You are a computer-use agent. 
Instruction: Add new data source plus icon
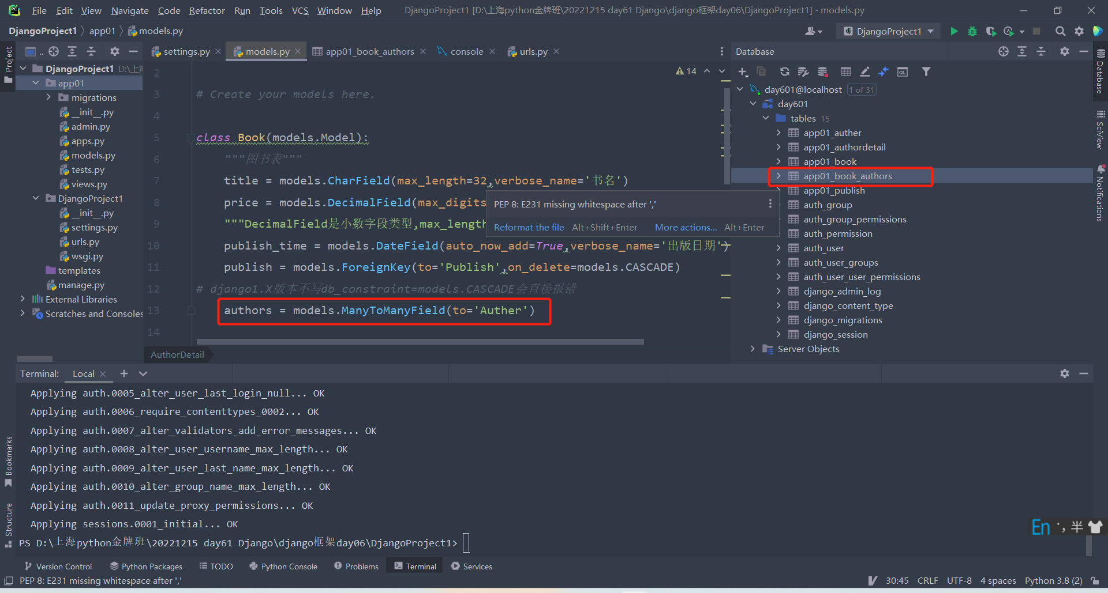[743, 71]
